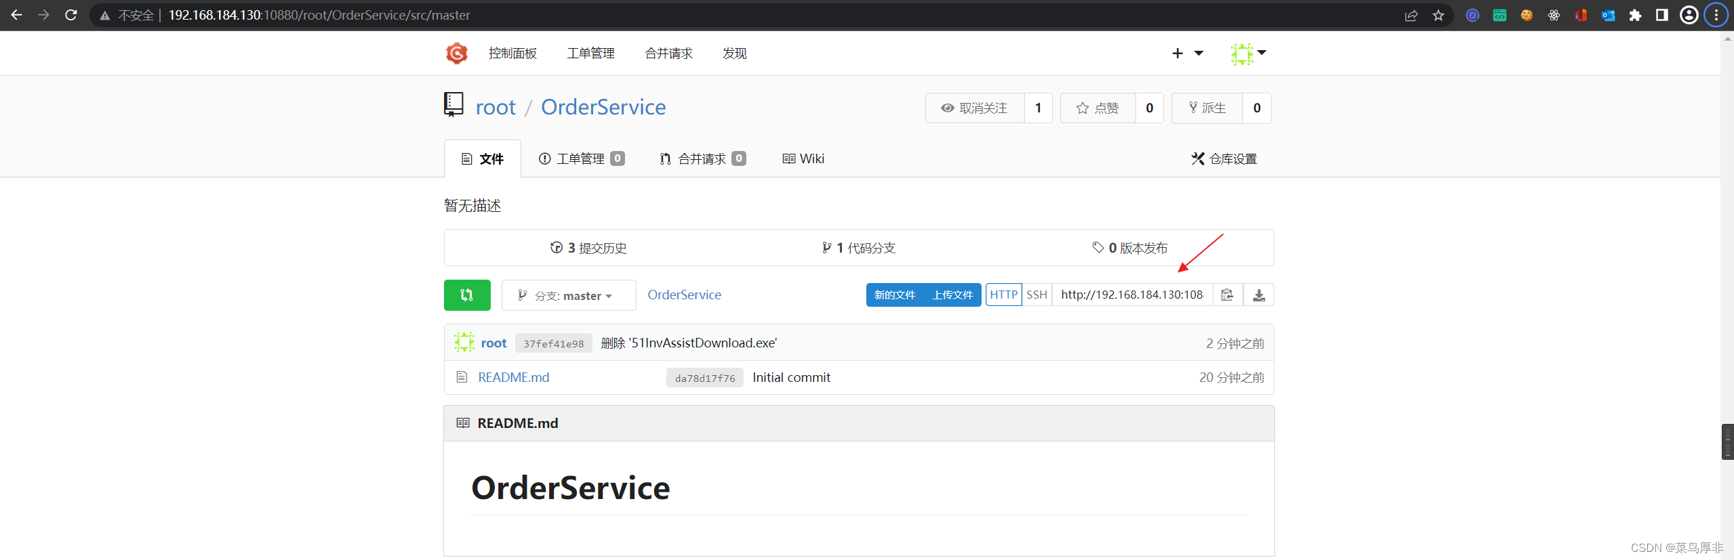This screenshot has width=1734, height=560.
Task: Click the share page icon in address bar
Action: [x=1411, y=15]
